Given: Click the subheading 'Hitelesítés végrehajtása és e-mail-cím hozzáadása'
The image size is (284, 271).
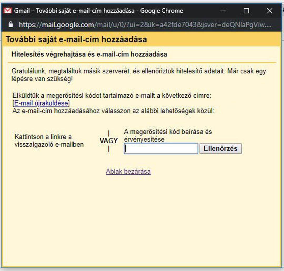Looking at the screenshot, I should 89,54.
